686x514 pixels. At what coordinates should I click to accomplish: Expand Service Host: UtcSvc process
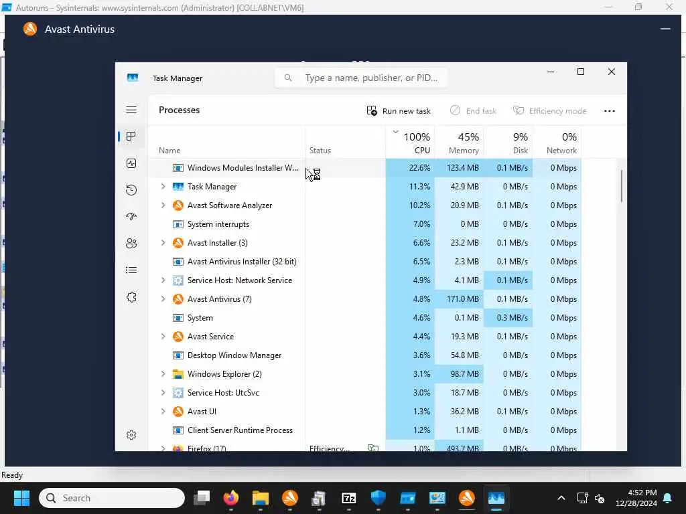pyautogui.click(x=163, y=392)
